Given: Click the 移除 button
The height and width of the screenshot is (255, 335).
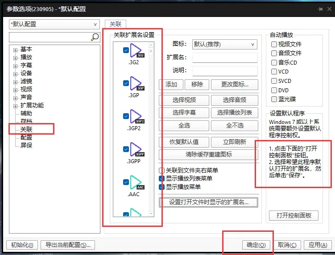Looking at the screenshot, I should [x=197, y=85].
